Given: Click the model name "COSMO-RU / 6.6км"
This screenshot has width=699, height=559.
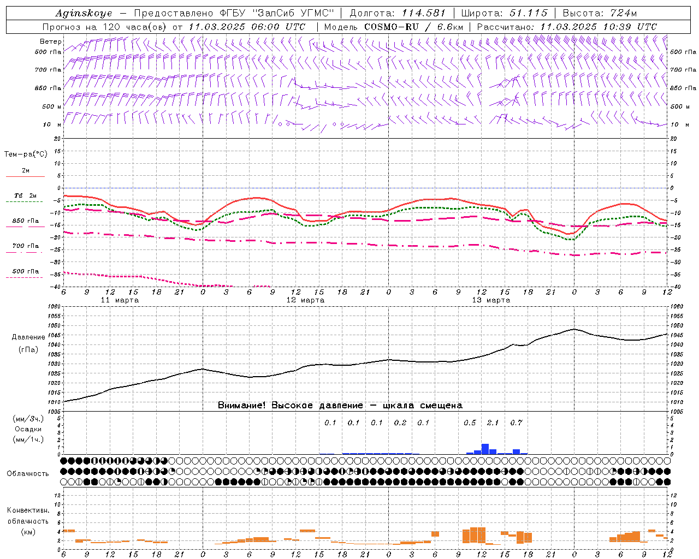Looking at the screenshot, I should [x=413, y=27].
